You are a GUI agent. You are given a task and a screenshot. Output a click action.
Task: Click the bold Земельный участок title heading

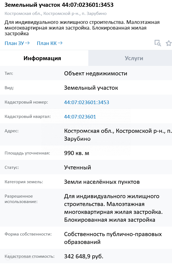[x=59, y=5]
